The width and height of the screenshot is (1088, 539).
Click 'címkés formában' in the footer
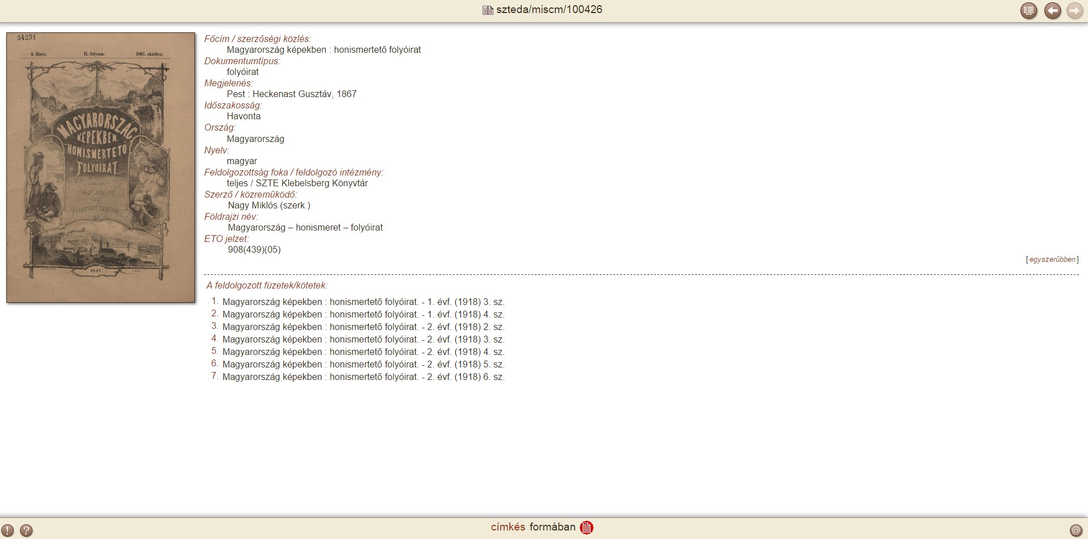[x=533, y=527]
